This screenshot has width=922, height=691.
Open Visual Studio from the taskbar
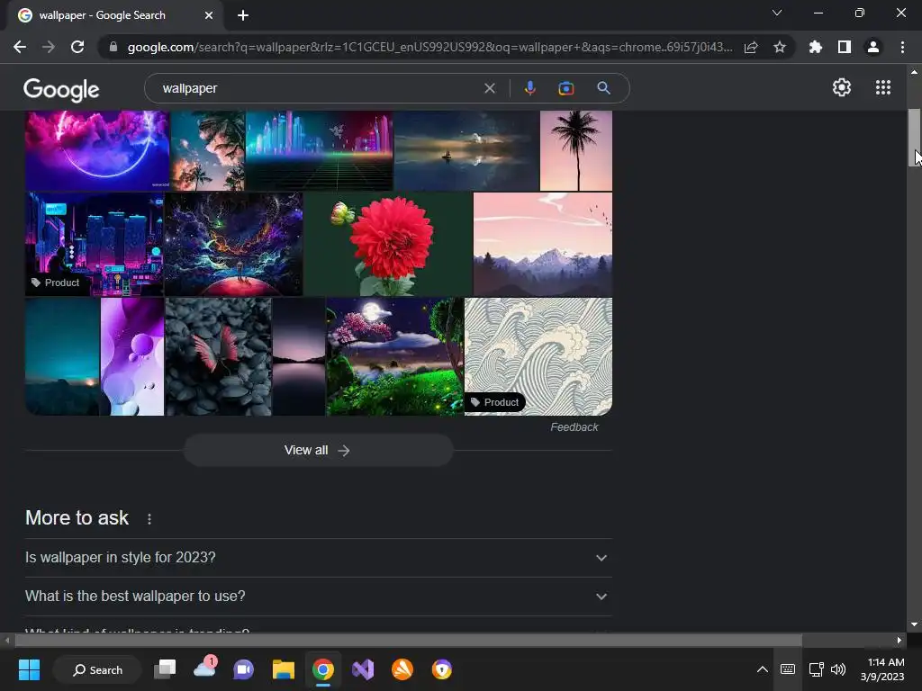tap(363, 669)
